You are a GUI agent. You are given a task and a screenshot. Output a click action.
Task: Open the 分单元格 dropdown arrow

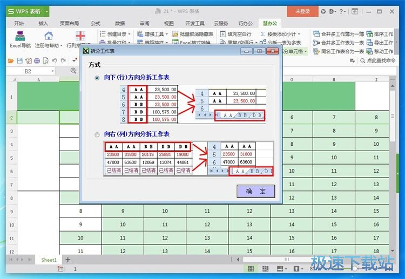click(x=306, y=51)
